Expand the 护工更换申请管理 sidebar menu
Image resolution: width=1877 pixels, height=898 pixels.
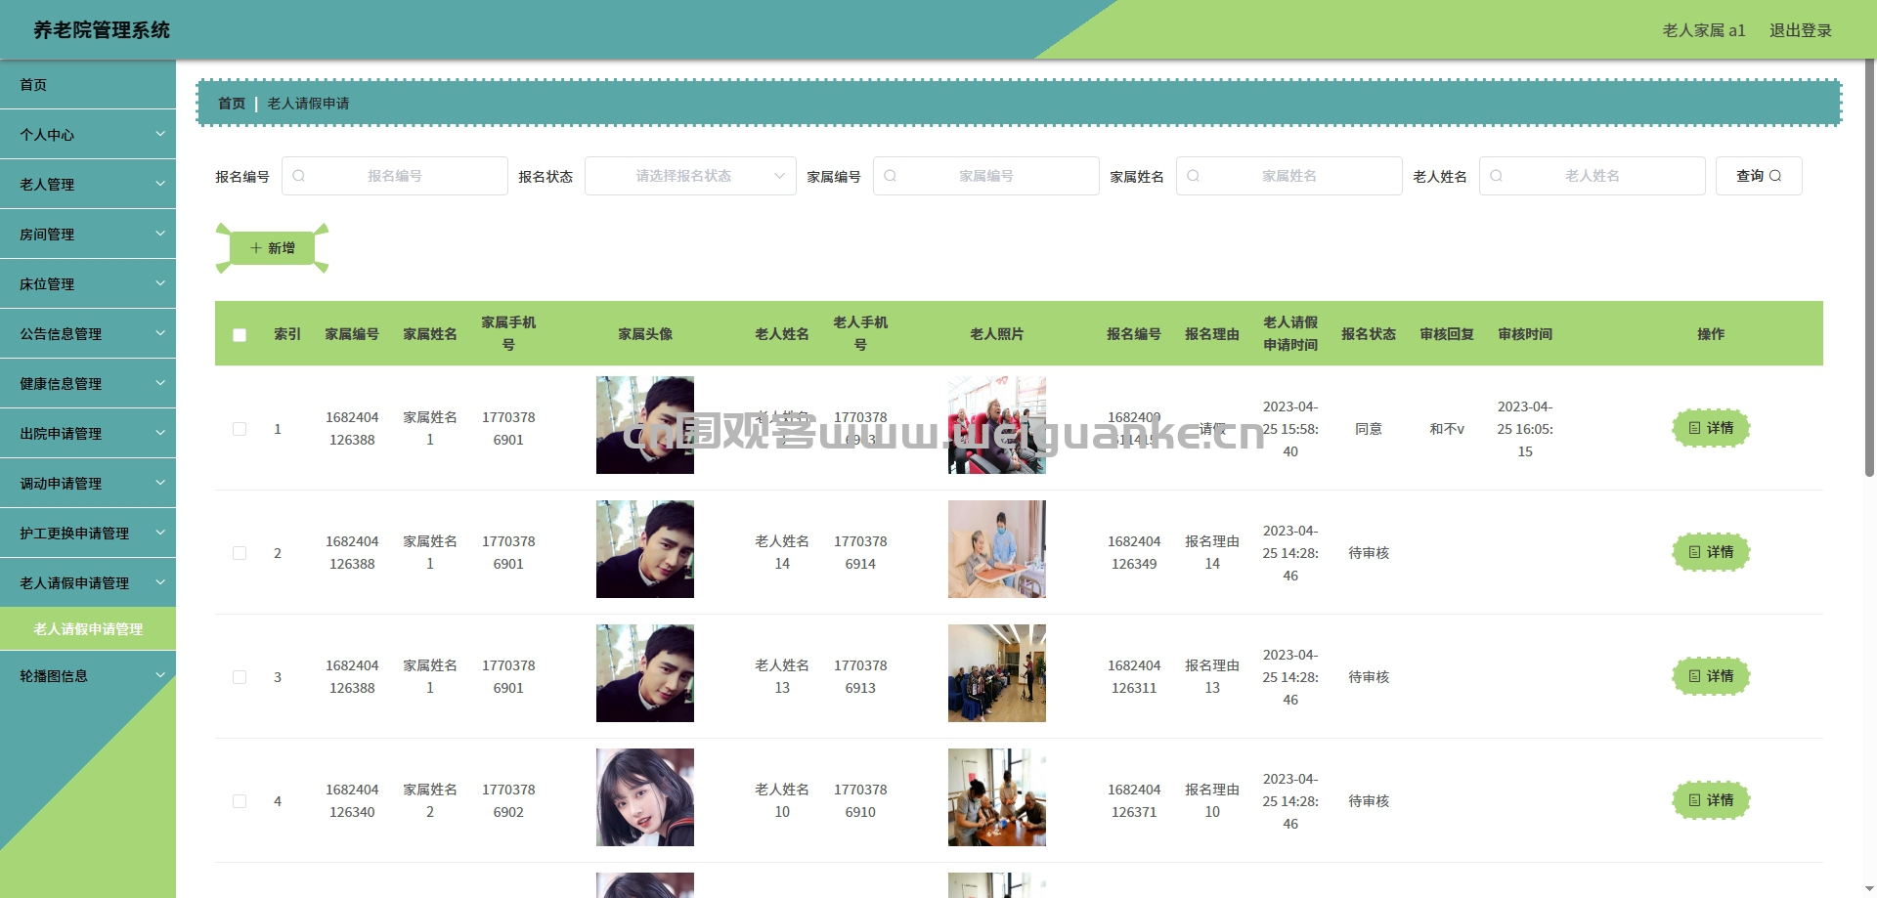(88, 534)
